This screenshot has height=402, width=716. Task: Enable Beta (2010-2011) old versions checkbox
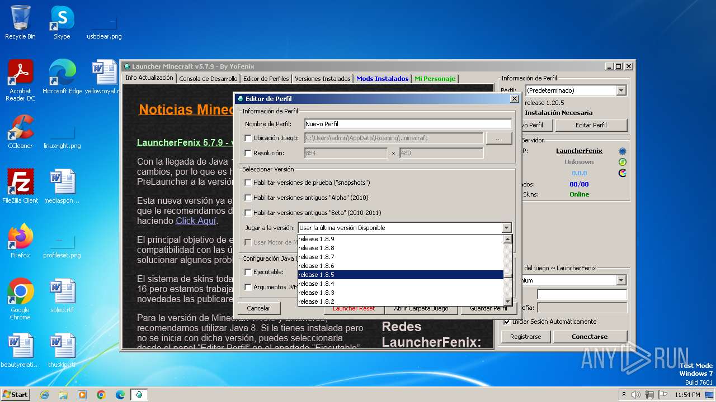(248, 213)
